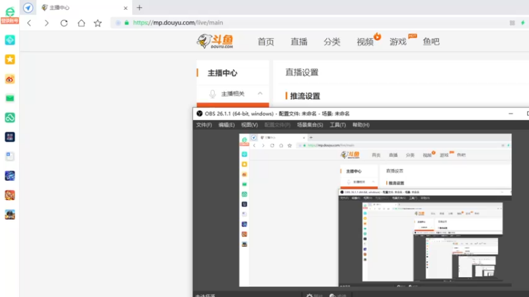Open the PUBG-style game sidebar icon
Screen dimensions: 529x297
tap(10, 214)
